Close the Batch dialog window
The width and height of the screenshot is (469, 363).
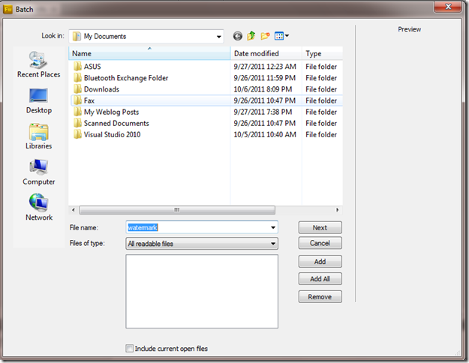[448, 7]
